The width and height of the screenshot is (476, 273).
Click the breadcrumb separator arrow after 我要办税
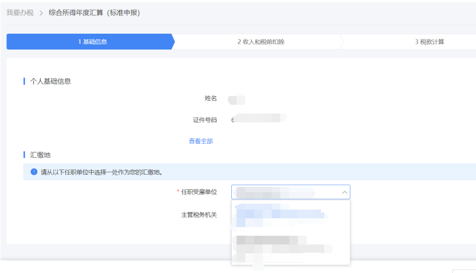tap(41, 12)
